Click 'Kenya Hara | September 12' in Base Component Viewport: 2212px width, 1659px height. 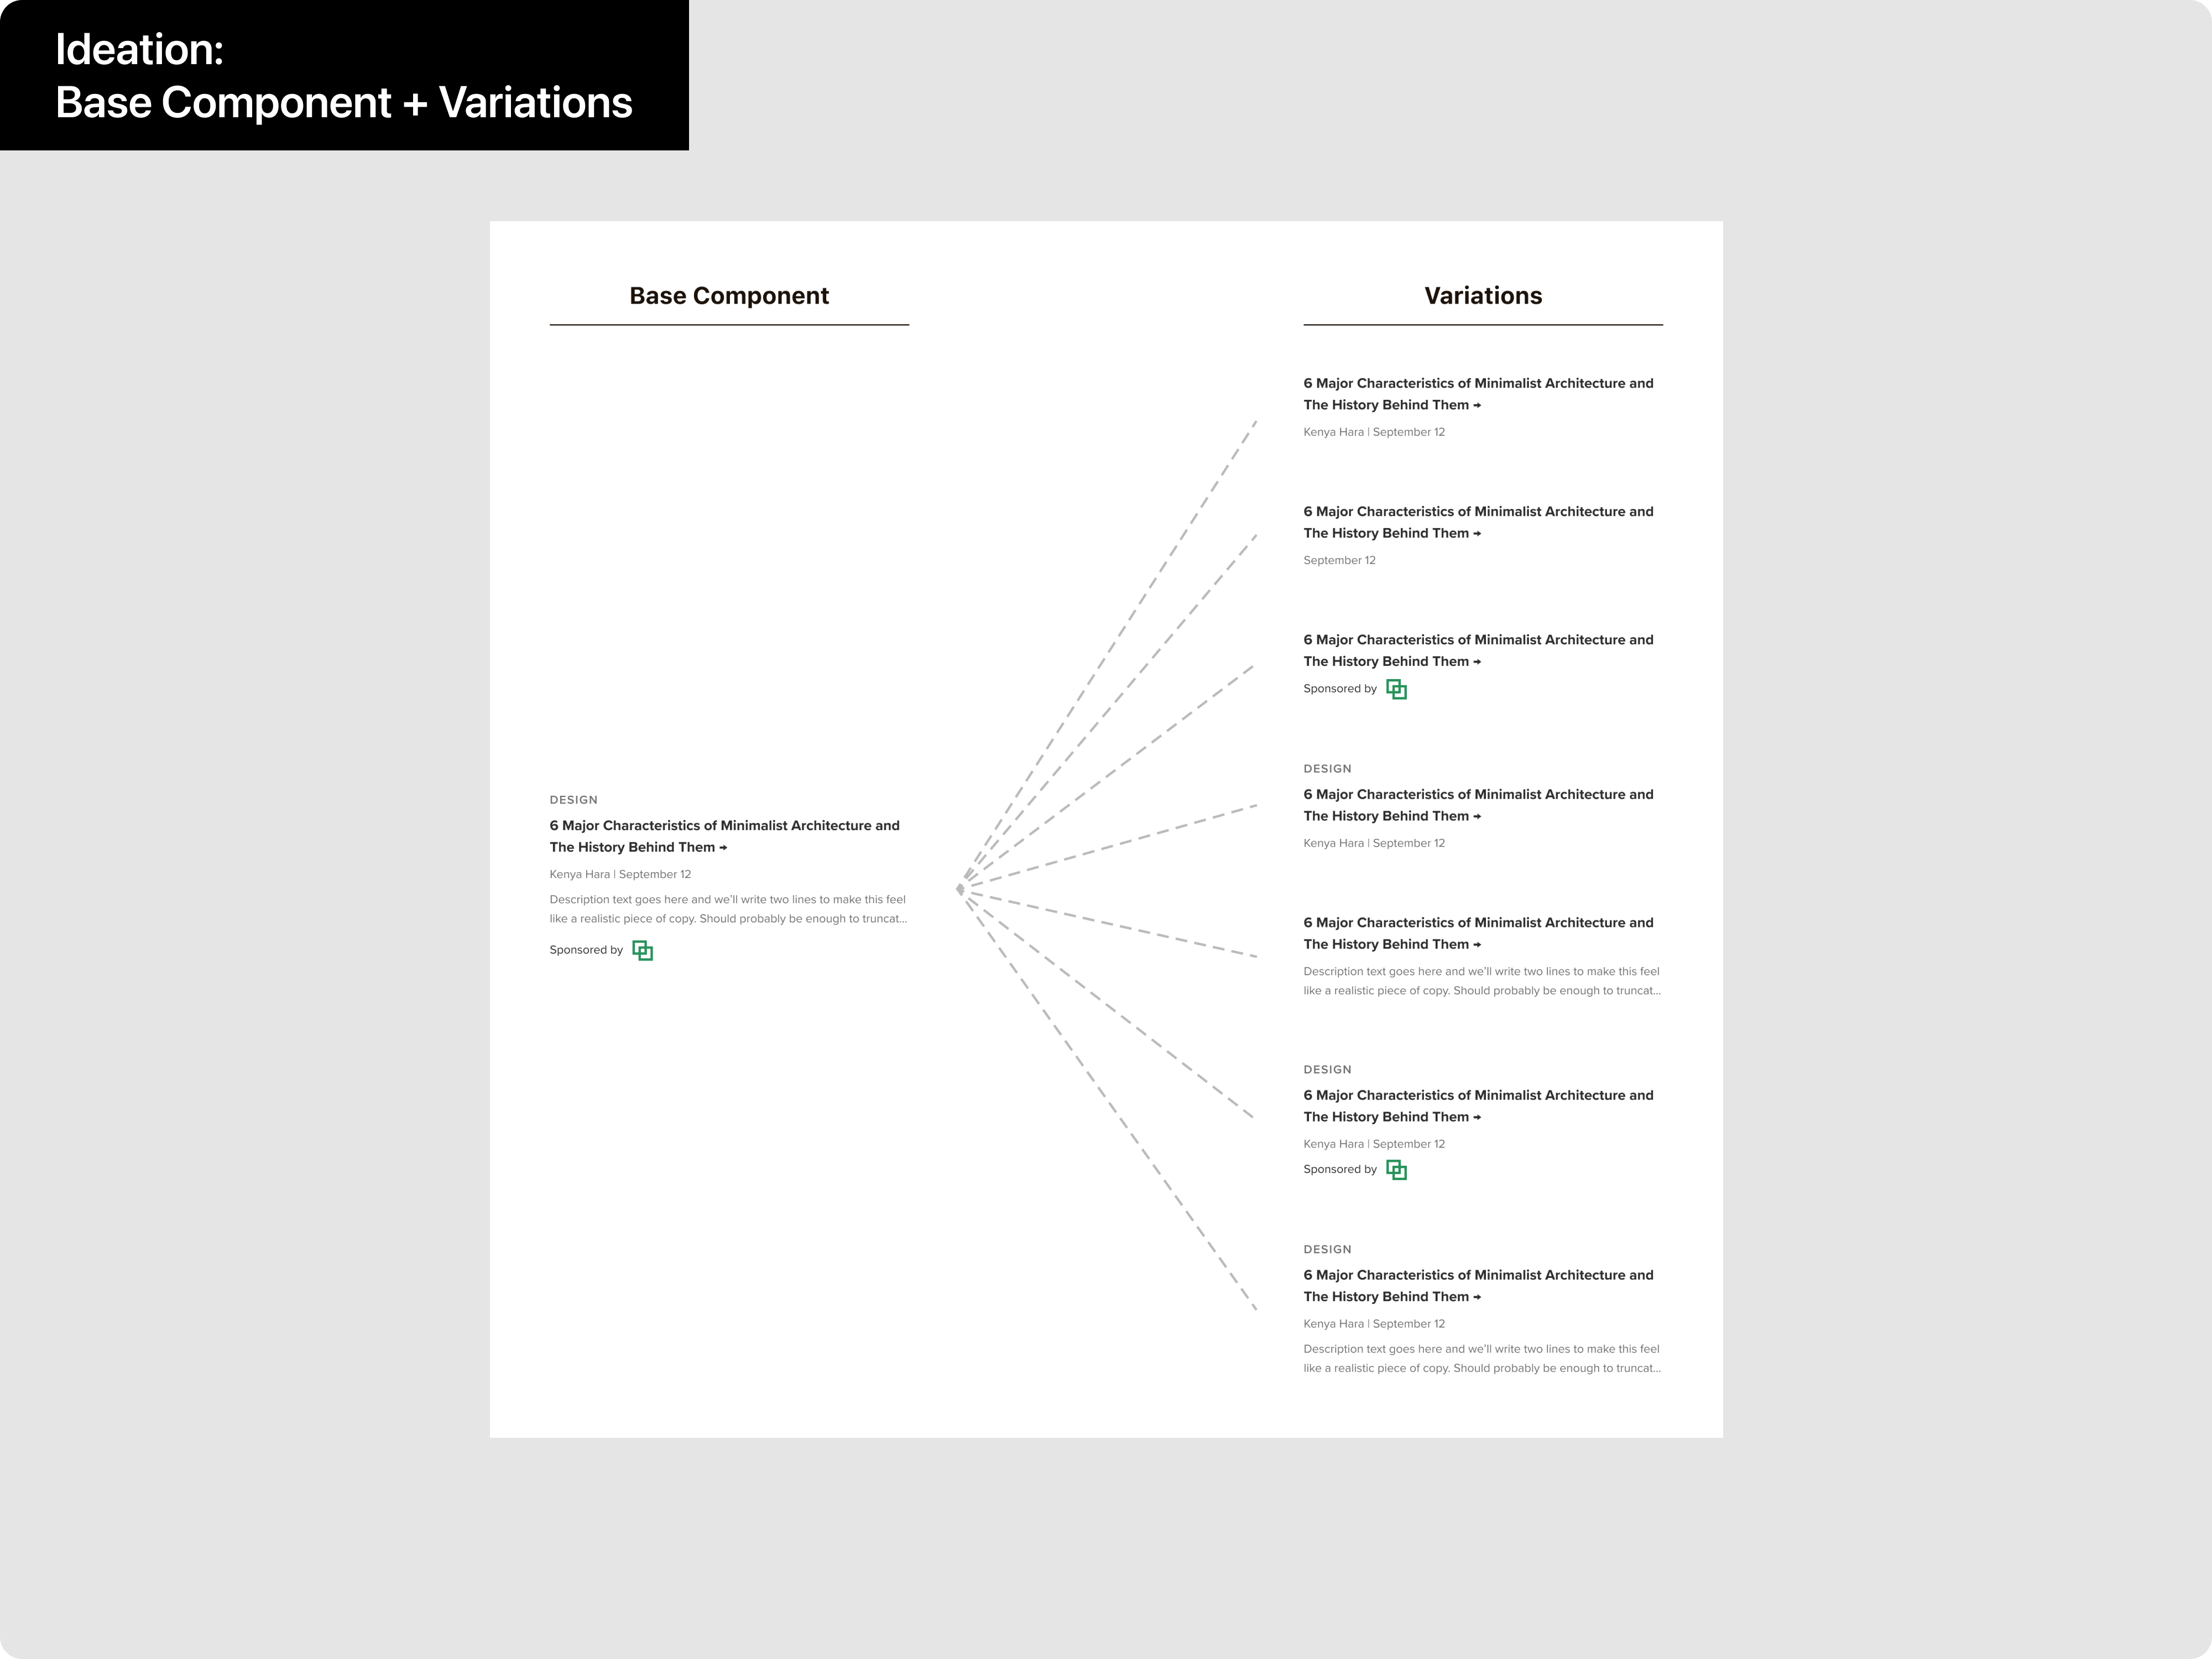(x=620, y=874)
